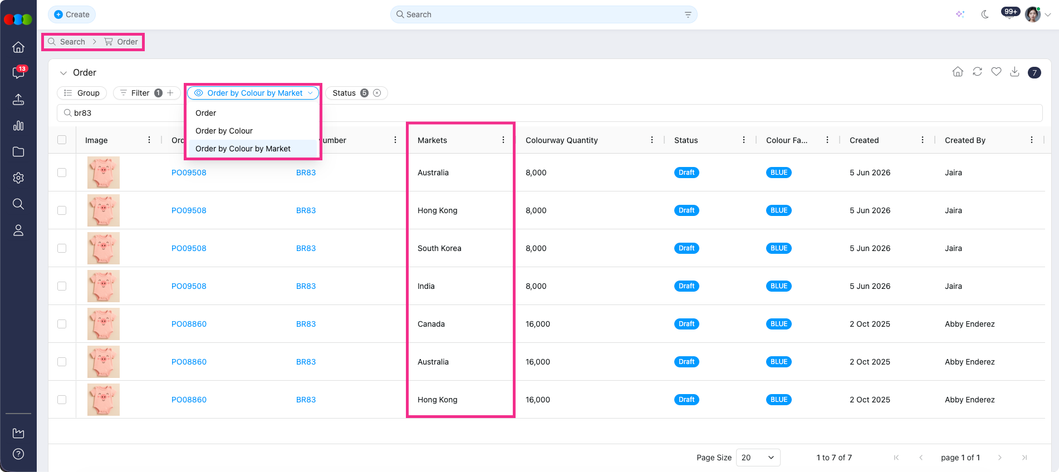Select checkbox for PO08860 Australia row
1059x472 pixels.
[62, 362]
